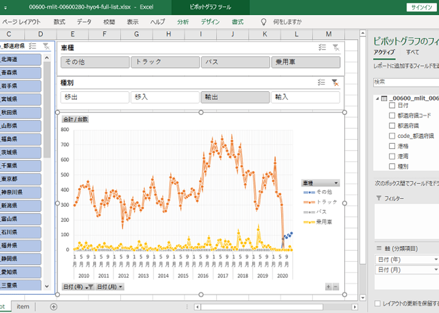Click multi-select icon in 都道府県 slicer
This screenshot has height=313, width=439.
click(32, 46)
